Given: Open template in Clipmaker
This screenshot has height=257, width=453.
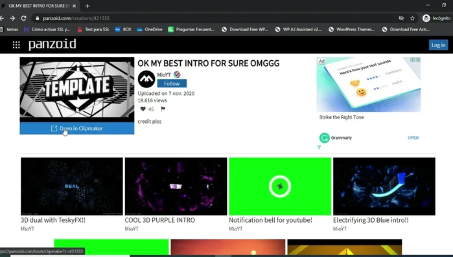Looking at the screenshot, I should pos(77,128).
